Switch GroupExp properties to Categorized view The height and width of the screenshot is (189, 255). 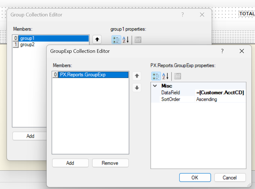click(156, 76)
